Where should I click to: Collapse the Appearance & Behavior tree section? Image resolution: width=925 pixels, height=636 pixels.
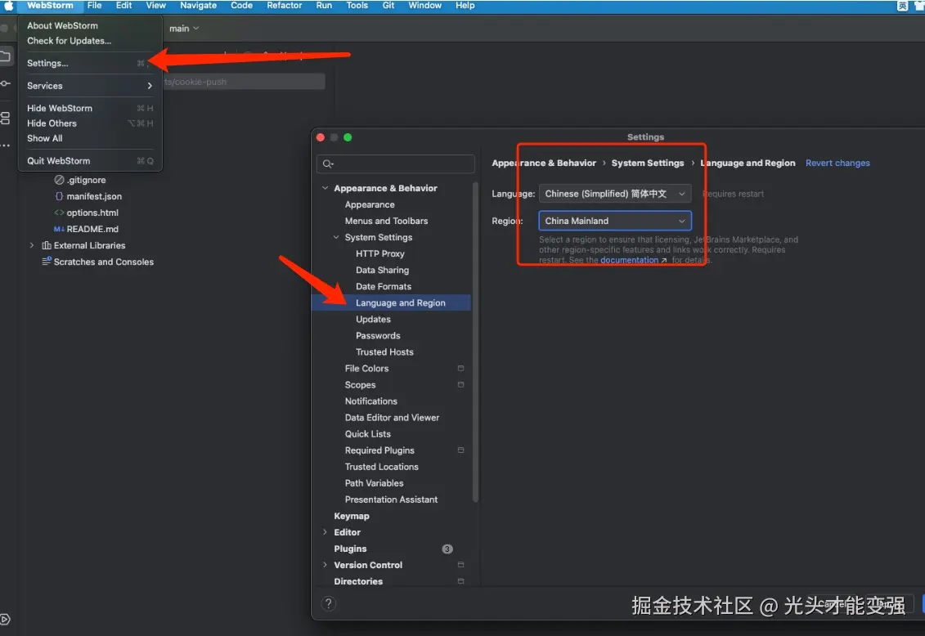(325, 188)
